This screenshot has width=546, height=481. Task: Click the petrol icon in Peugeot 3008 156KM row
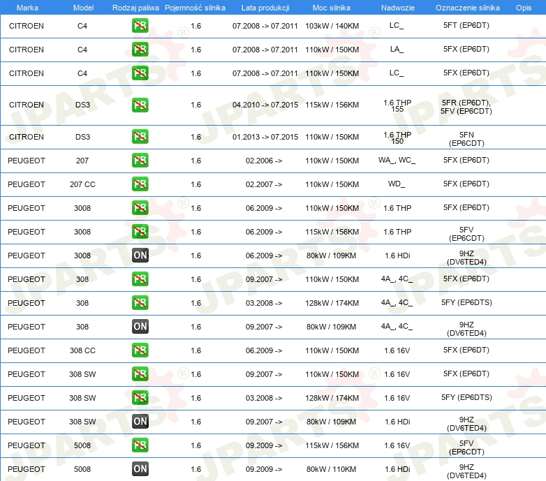click(140, 232)
